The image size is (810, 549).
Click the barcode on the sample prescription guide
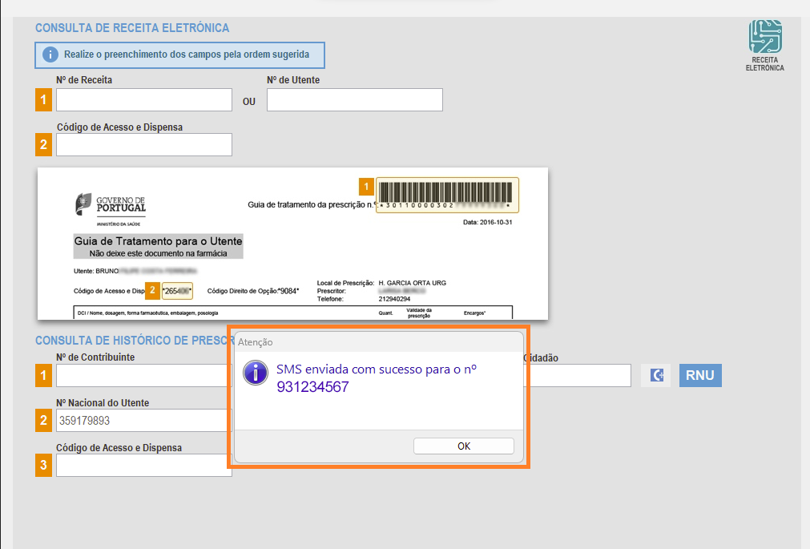pyautogui.click(x=446, y=192)
